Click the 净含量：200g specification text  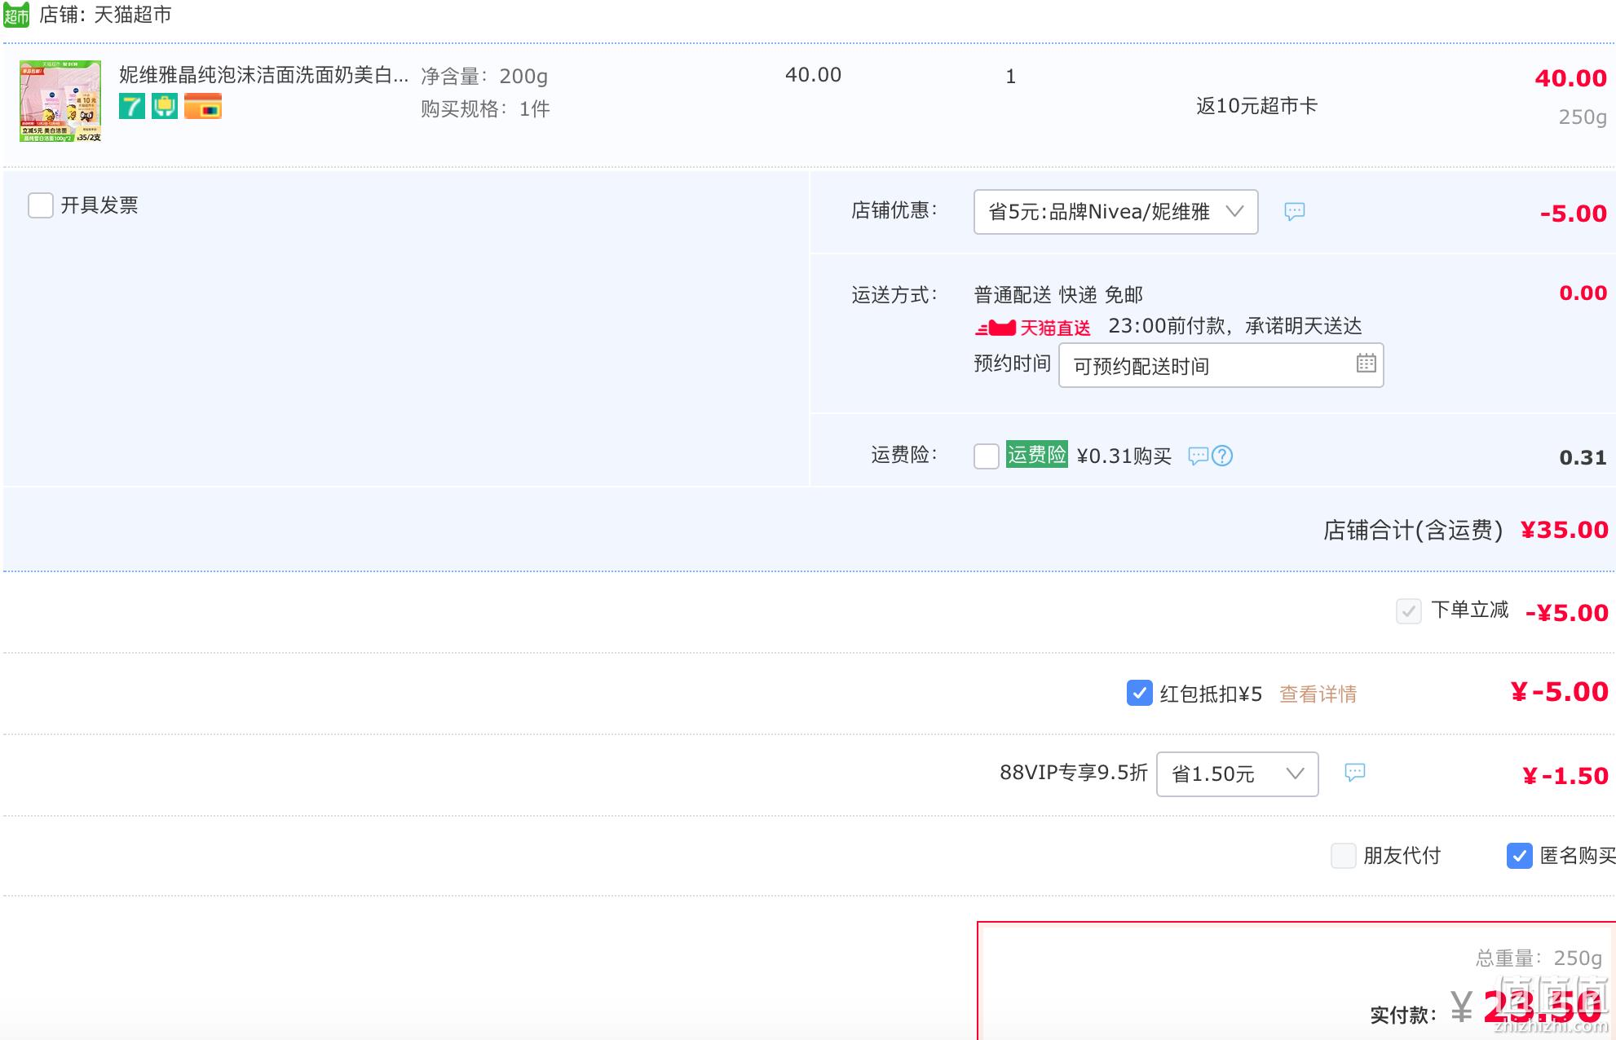pyautogui.click(x=484, y=77)
